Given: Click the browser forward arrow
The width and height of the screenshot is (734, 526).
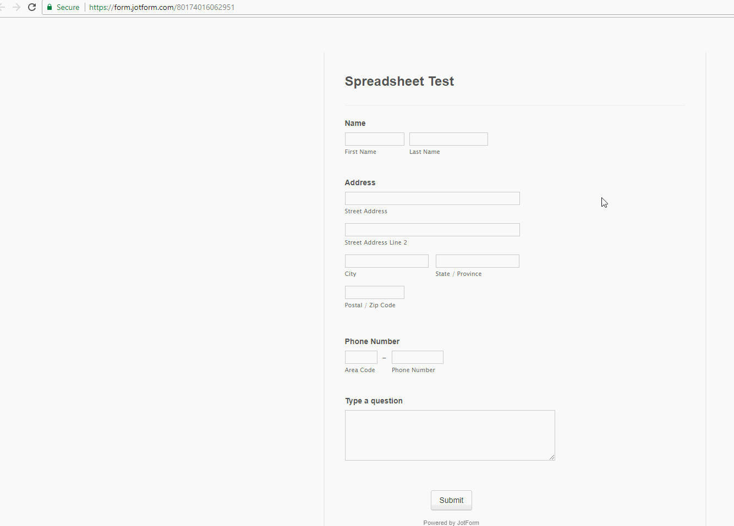Looking at the screenshot, I should point(17,7).
